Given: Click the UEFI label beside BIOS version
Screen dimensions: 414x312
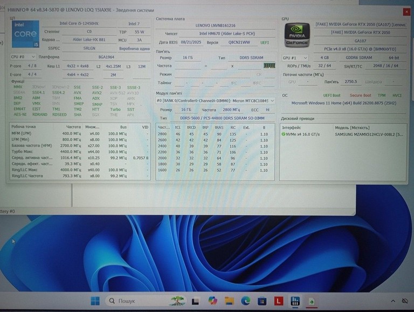Looking at the screenshot, I should (265, 42).
